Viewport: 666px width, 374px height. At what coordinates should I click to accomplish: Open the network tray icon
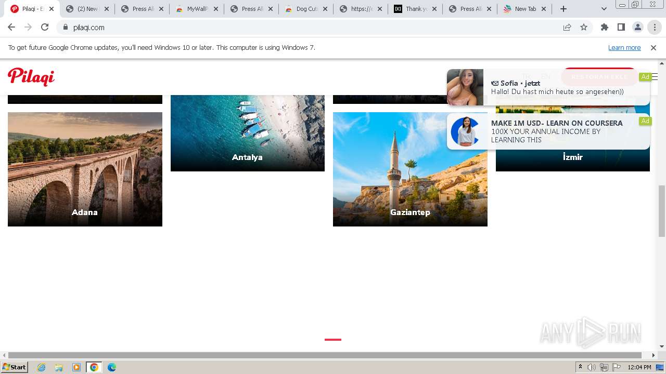(604, 367)
